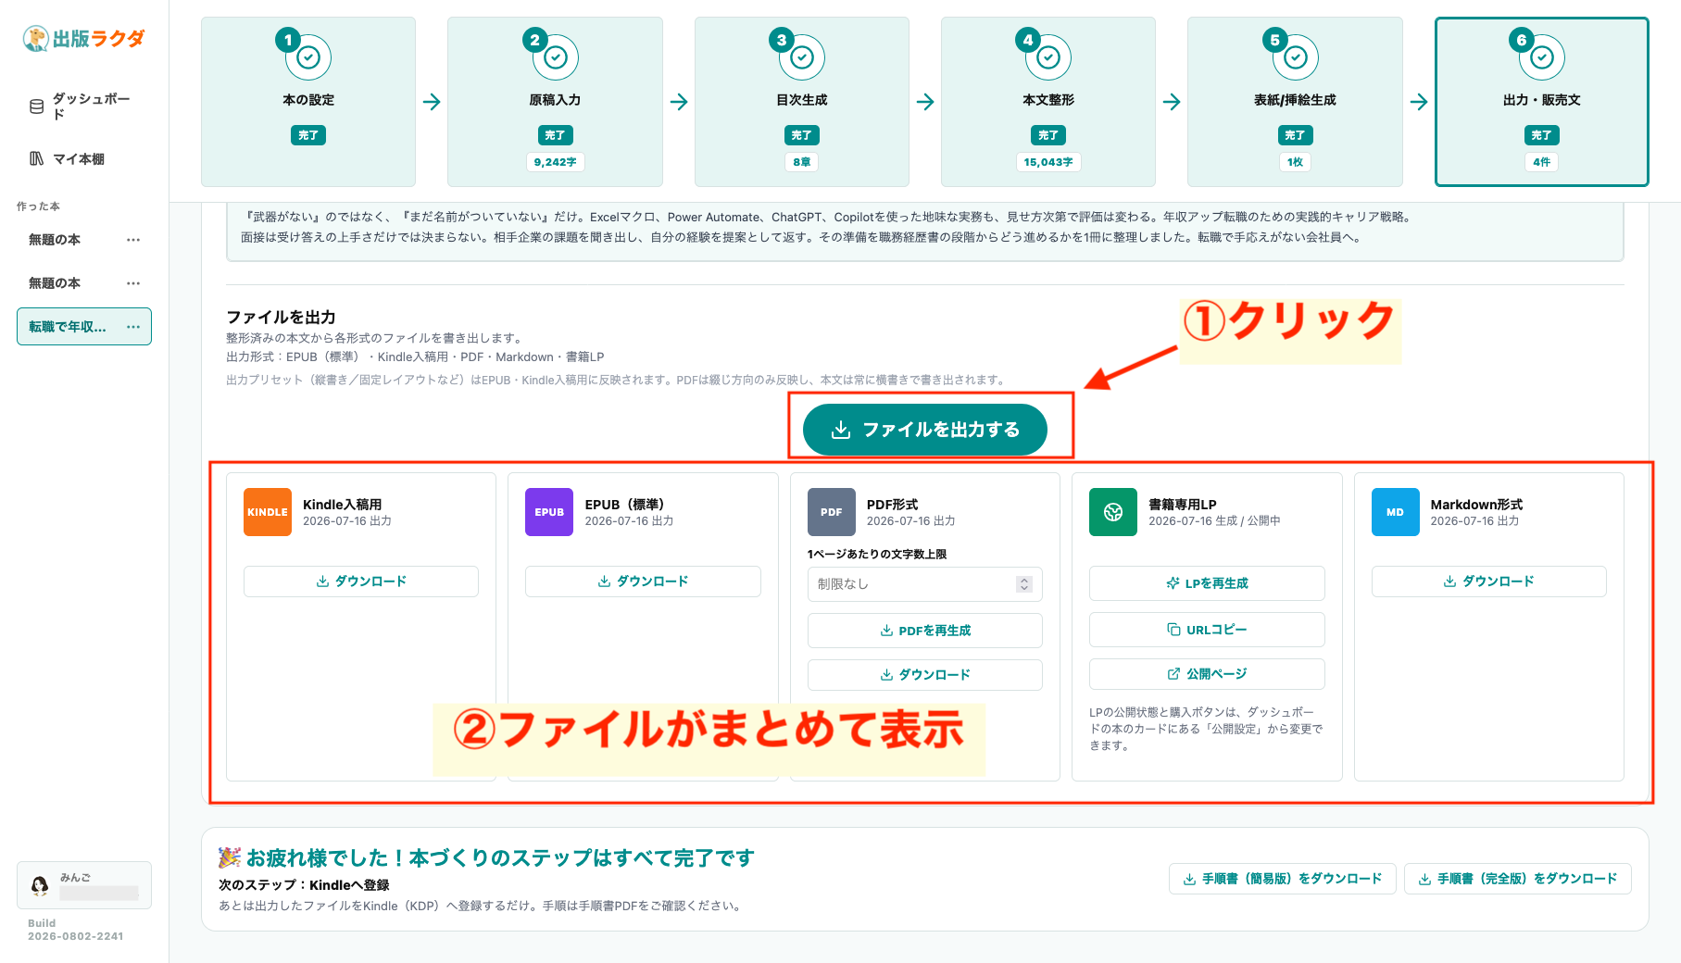Viewport: 1681px width, 963px height.
Task: Click the party popper icon beside お疲れ様でした
Action: pos(229,857)
